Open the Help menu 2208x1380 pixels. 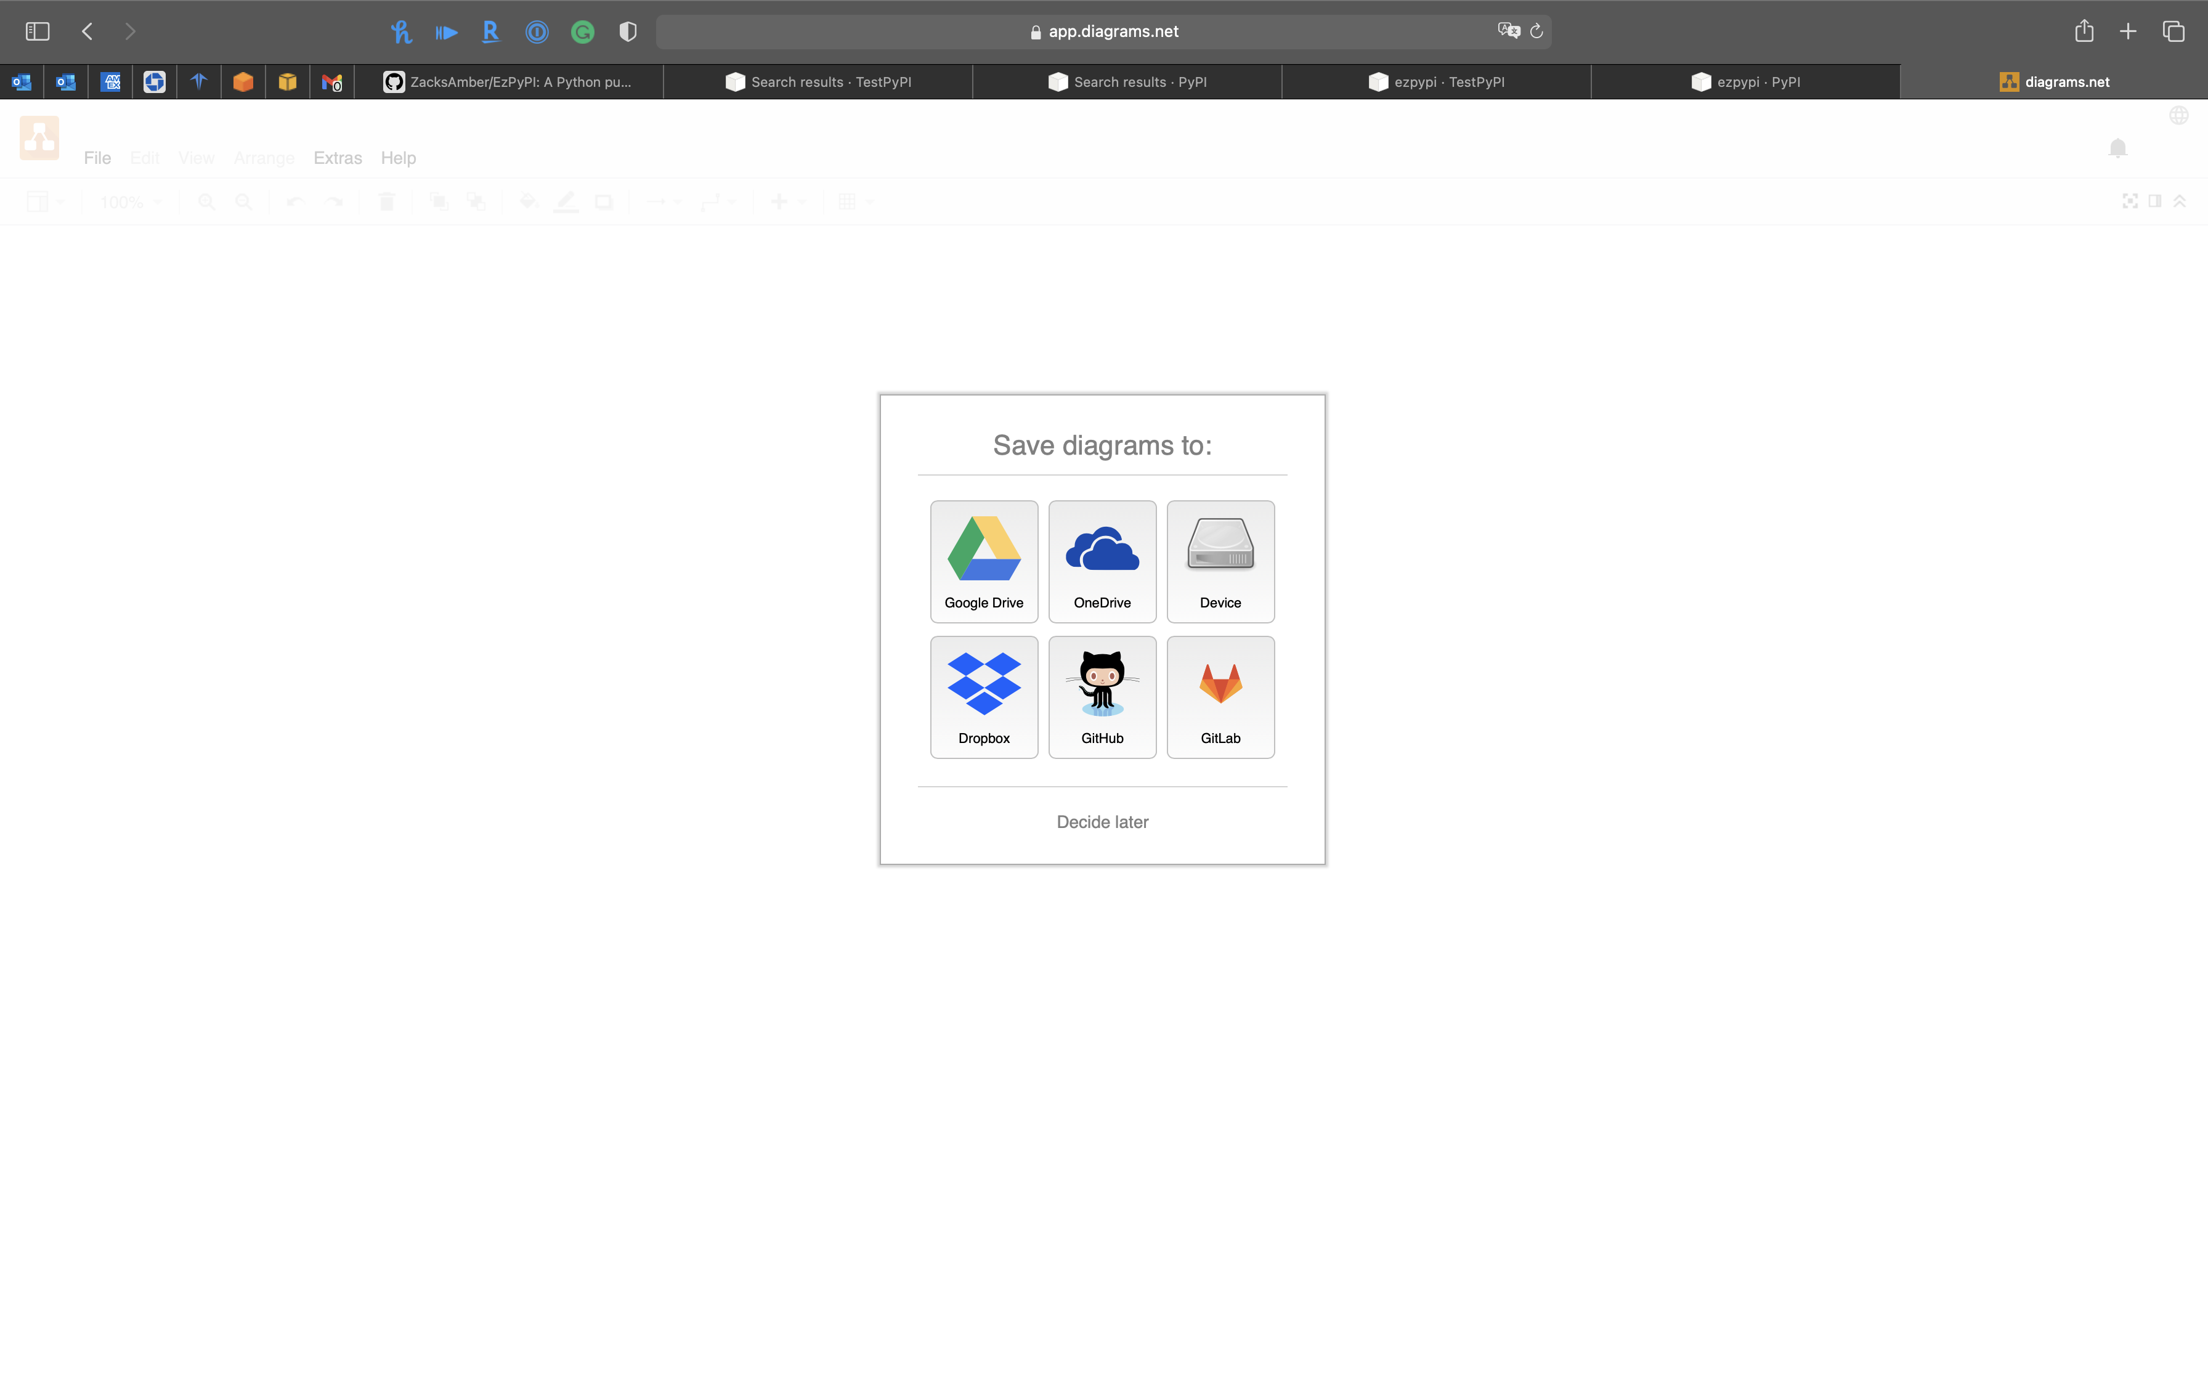coord(398,158)
